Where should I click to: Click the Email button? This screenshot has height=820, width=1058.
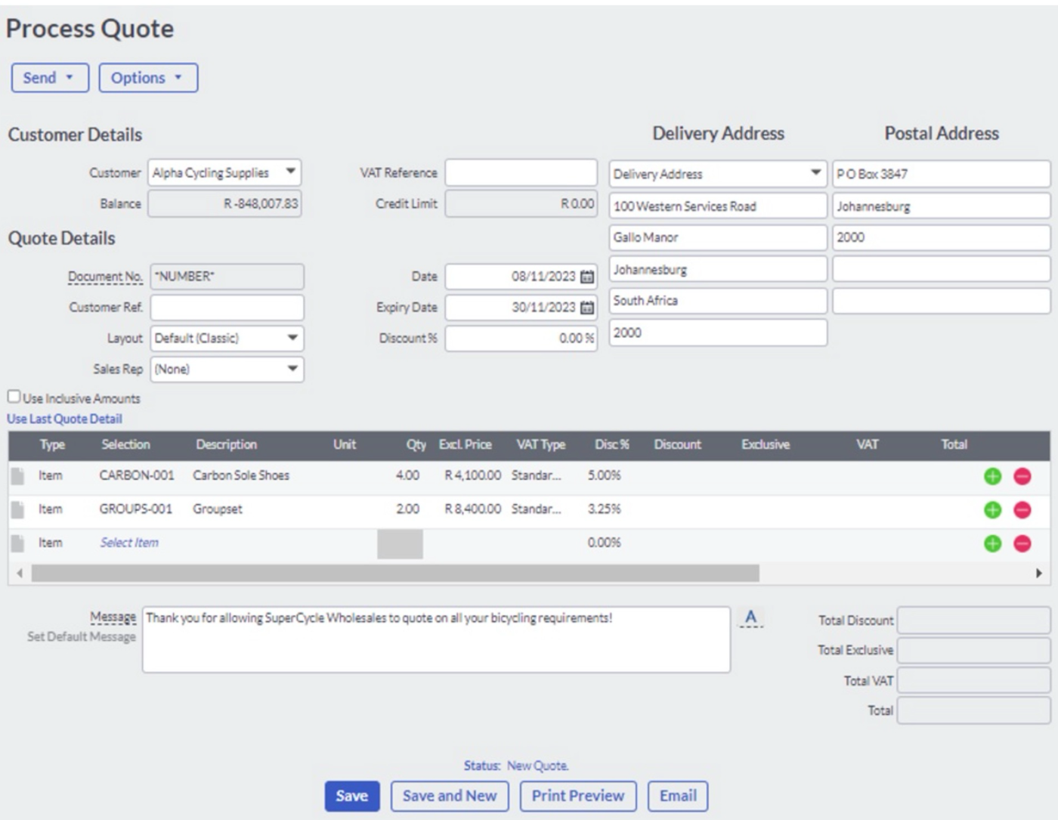click(x=678, y=796)
